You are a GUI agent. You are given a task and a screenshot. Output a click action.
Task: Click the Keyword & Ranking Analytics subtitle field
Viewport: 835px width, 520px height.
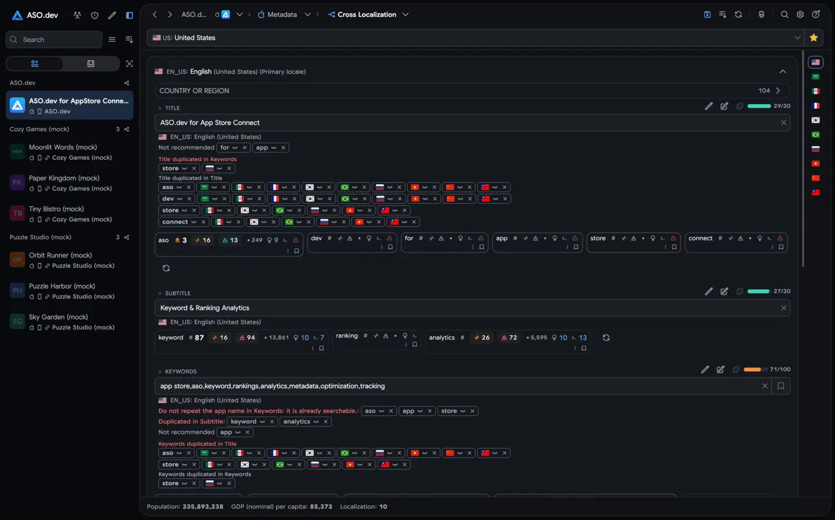pos(472,308)
